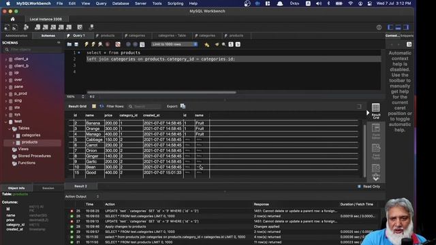Click the result filter rows search field
The height and width of the screenshot is (245, 436).
(144, 106)
